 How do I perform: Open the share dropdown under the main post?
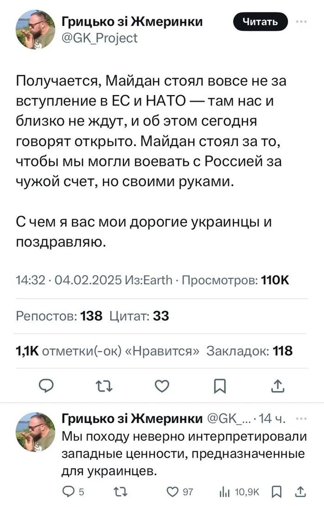pos(278,385)
